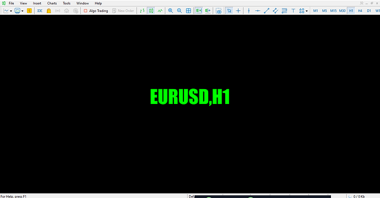
Task: Open the Charts menu
Action: coord(52,3)
